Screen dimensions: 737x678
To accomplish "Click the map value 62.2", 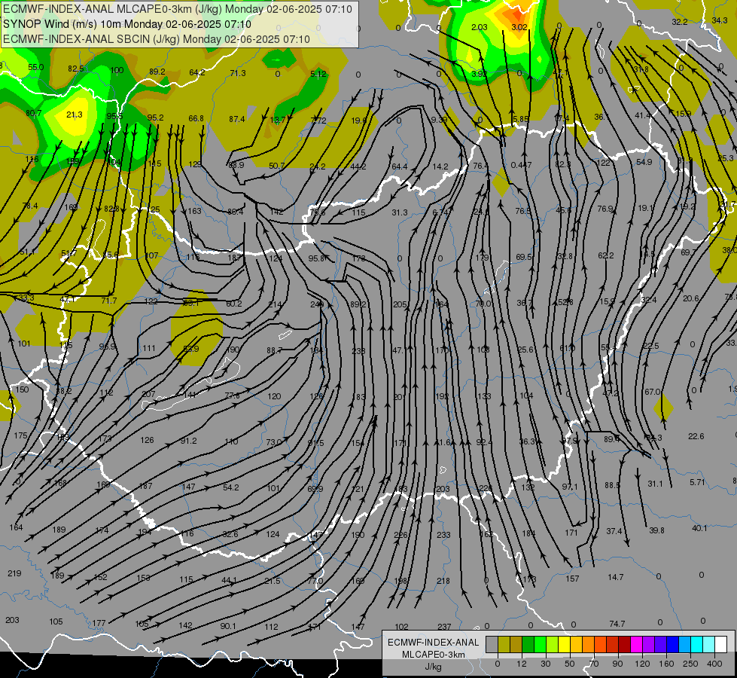I will point(606,255).
